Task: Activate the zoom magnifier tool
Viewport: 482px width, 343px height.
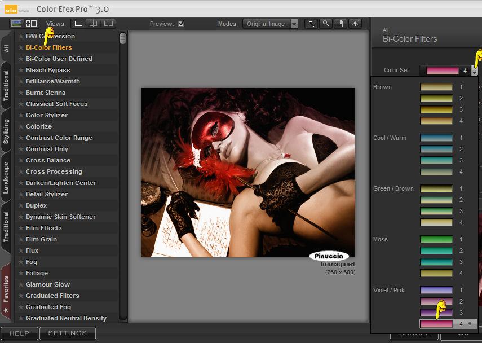Action: point(326,24)
